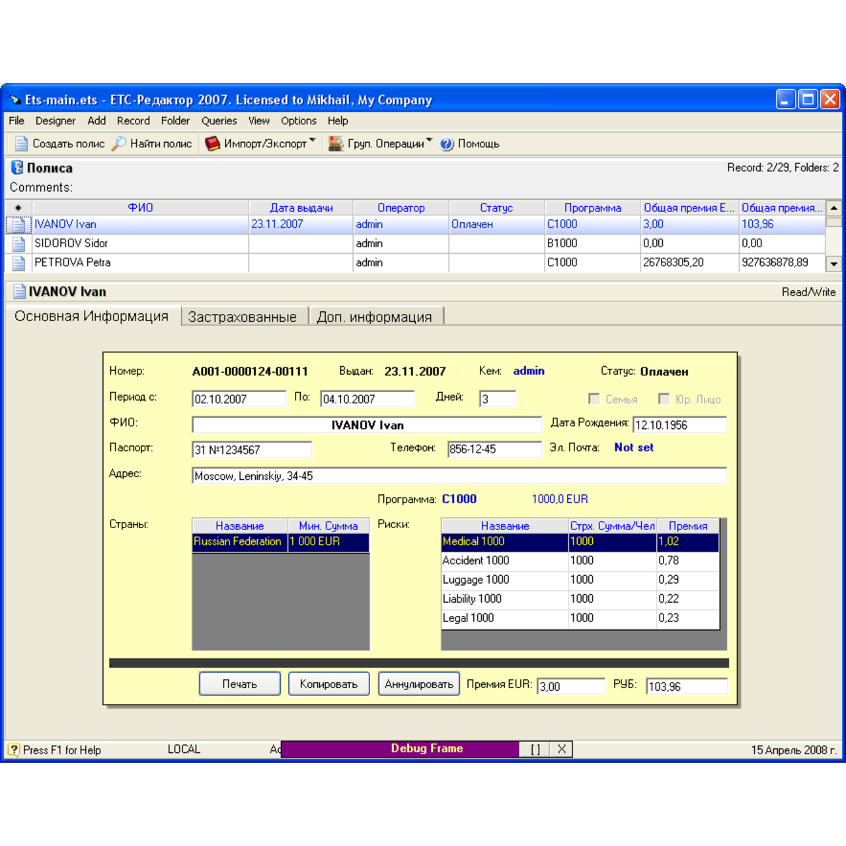Image resolution: width=846 pixels, height=846 pixels.
Task: Open the Folder menu
Action: point(175,121)
